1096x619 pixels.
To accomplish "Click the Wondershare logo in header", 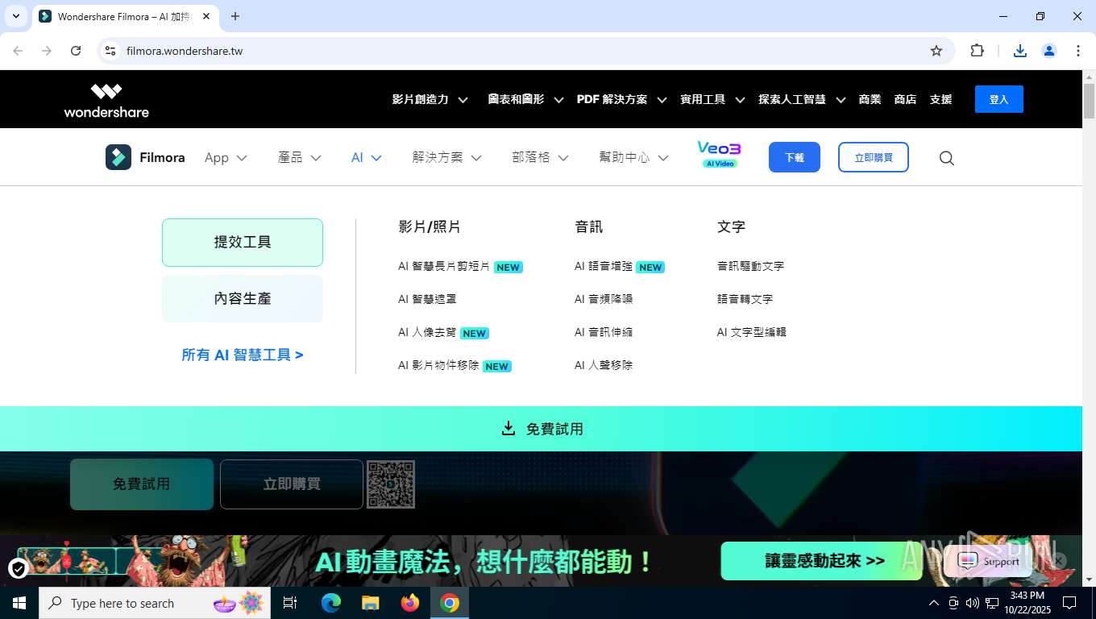I will coord(106,101).
